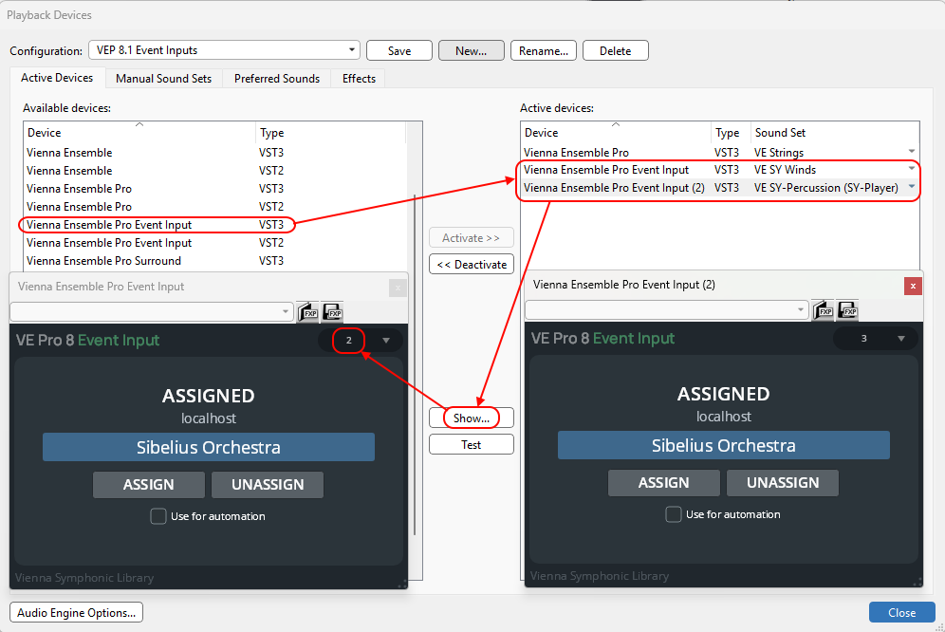
Task: Open Audio Engine Options
Action: [77, 613]
